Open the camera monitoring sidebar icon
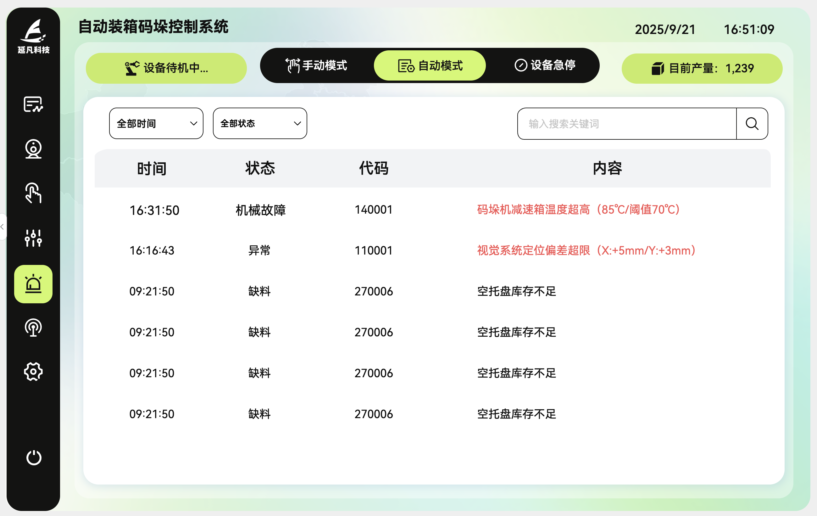 click(x=33, y=149)
